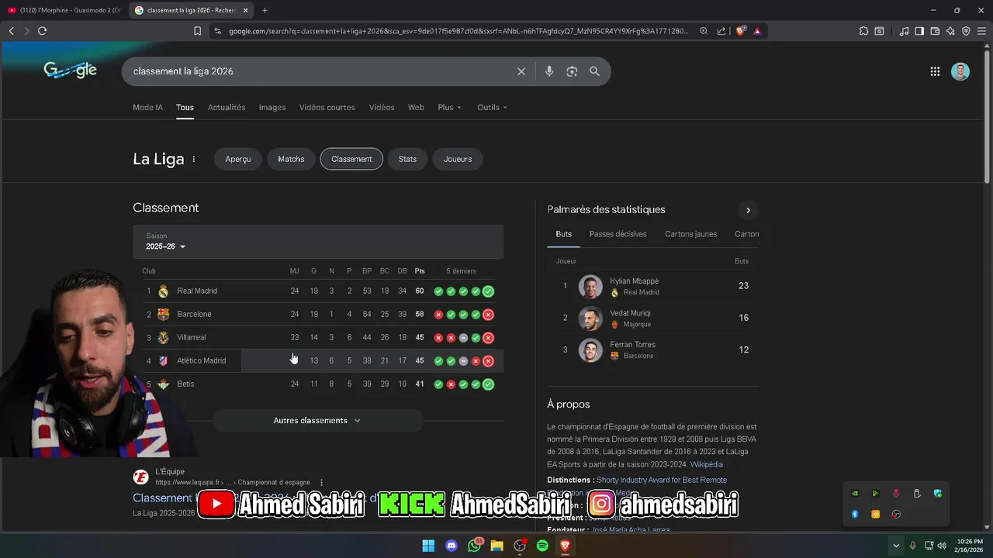
Task: Click the Windows Security tray icon
Action: 938,493
